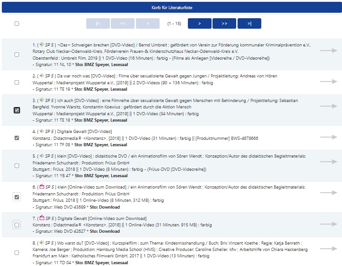Open title klein [Online-Video zum Download]

pyautogui.click(x=92, y=187)
